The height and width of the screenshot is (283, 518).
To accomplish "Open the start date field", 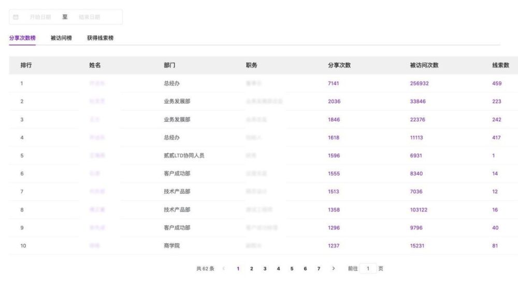I will pyautogui.click(x=40, y=17).
